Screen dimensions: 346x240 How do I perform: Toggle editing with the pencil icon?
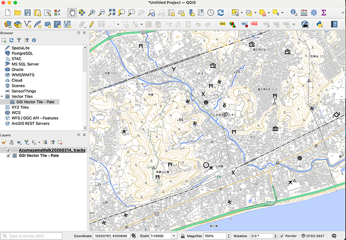(91, 24)
